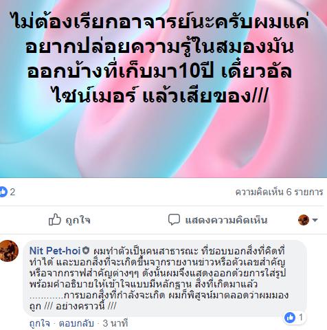327x330 pixels.
Task: Click the speech bubble comment icon
Action: click(174, 220)
